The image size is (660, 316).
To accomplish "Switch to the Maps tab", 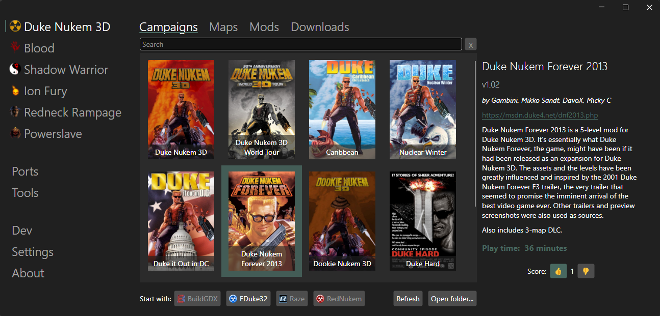I will coord(223,27).
